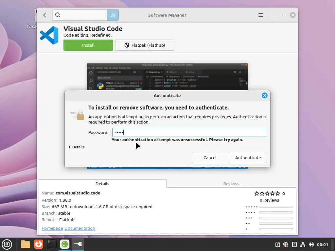Click the Authenticate button
Viewport: 335px width, 251px height.
click(x=248, y=158)
